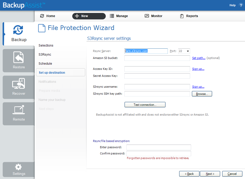Click the Manage list icon
This screenshot has width=245, height=179.
pos(112,16)
